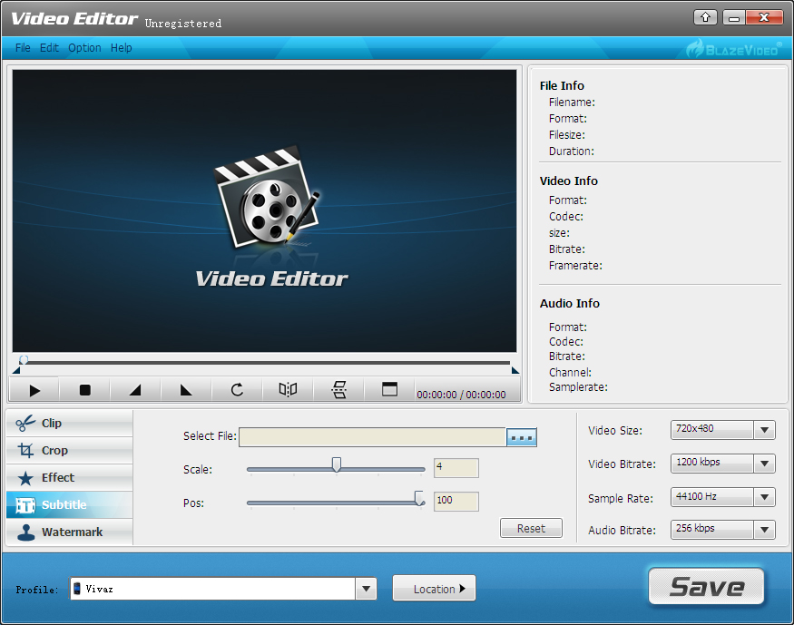Toggle the full screen preview icon
794x625 pixels.
(x=389, y=390)
